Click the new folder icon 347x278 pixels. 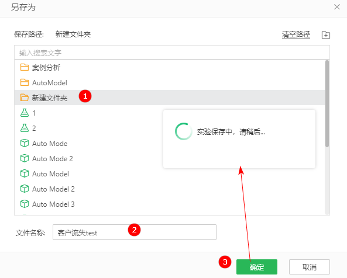tap(326, 35)
